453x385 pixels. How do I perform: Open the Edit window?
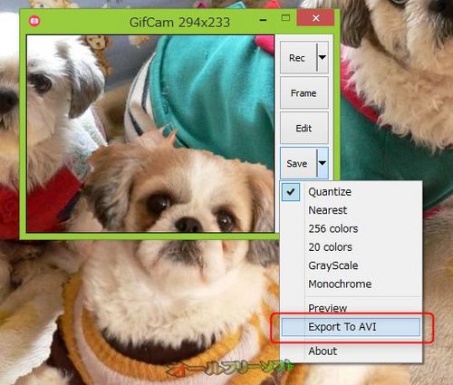pos(304,129)
